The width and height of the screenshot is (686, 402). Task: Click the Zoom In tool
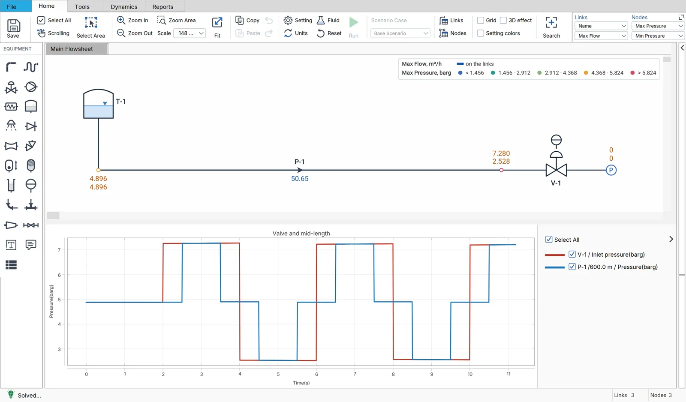coord(132,20)
